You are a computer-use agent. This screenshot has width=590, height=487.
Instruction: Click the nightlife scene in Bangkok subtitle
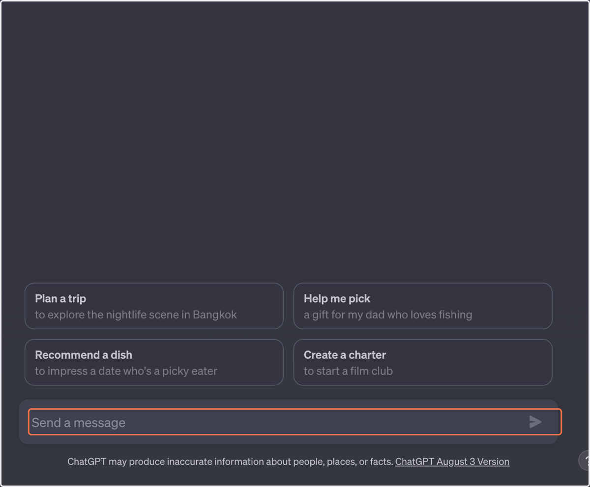tap(136, 315)
